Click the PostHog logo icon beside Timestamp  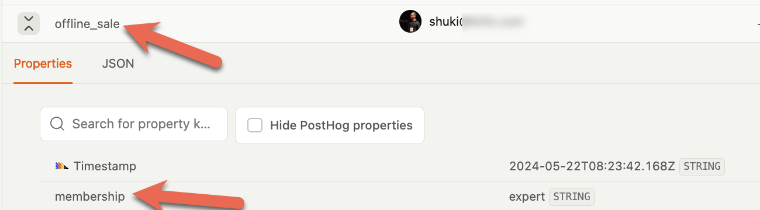tap(62, 166)
